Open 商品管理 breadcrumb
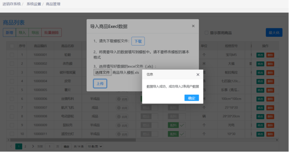289x152 pixels. 53,4
